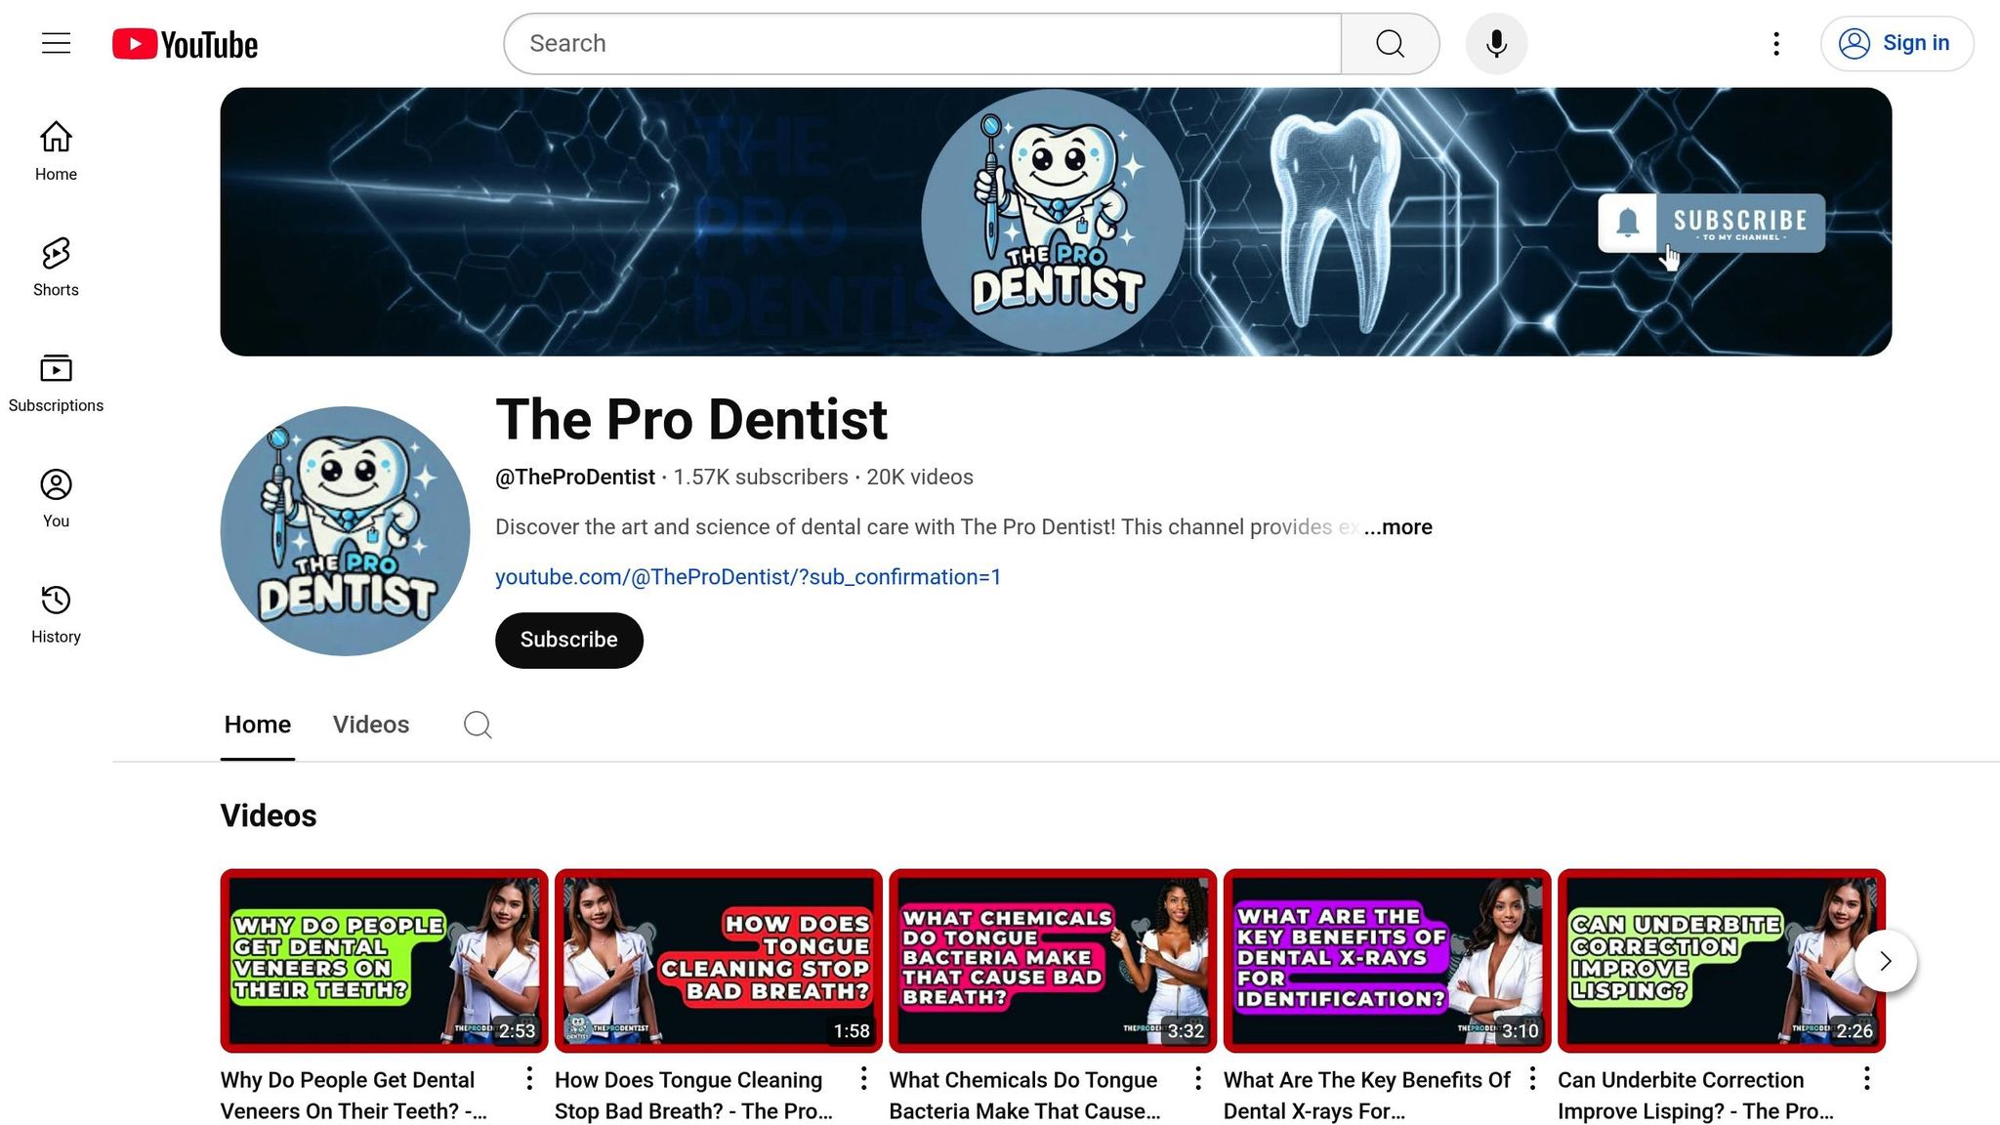2000x1125 pixels.
Task: Start voice search with microphone icon
Action: (1496, 44)
